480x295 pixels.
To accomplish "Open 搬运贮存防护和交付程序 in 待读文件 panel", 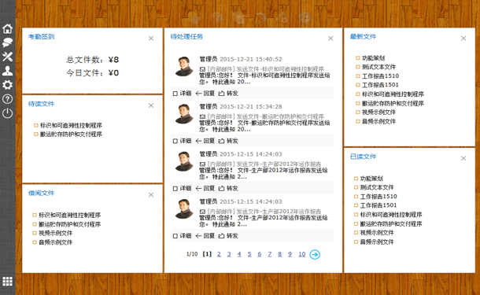I will click(71, 135).
